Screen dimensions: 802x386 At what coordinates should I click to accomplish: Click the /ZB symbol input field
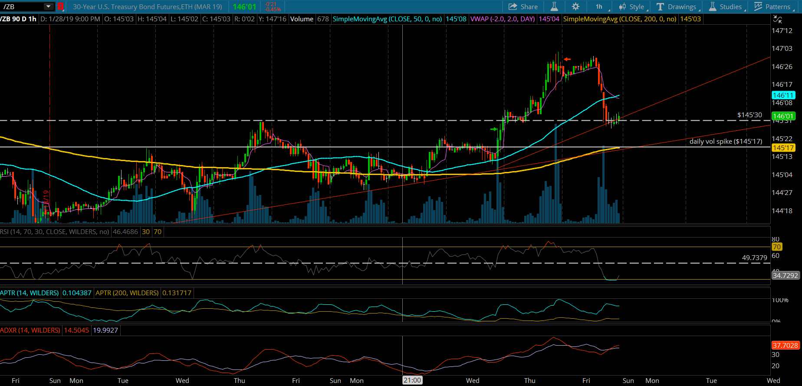coord(23,7)
